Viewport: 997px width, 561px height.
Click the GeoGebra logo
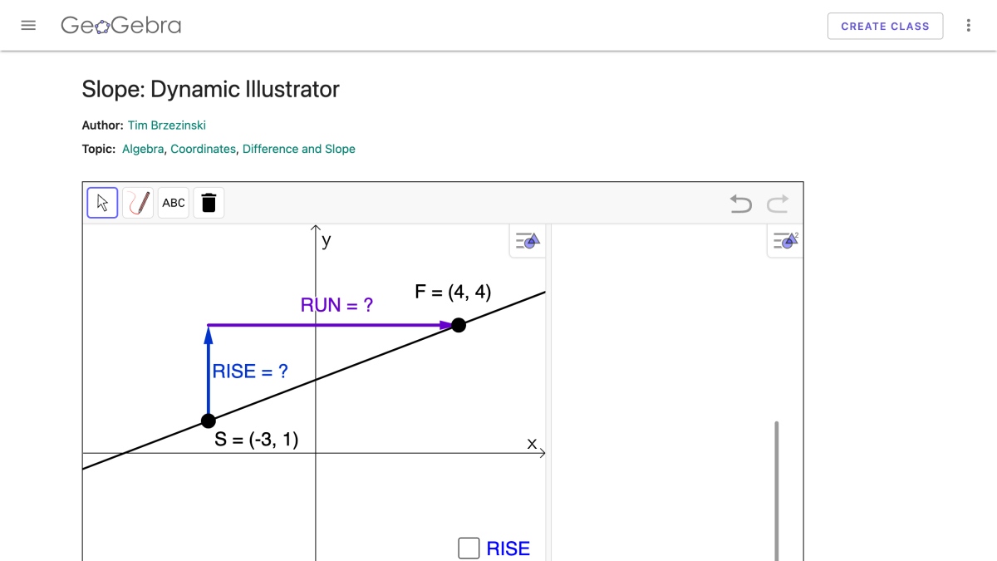[120, 25]
